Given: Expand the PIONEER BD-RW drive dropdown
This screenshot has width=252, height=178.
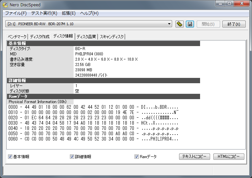Looking at the screenshot, I should (x=169, y=24).
